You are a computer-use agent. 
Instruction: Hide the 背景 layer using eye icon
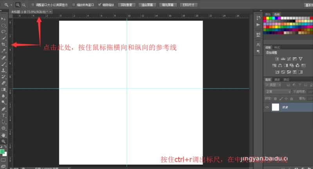click(x=267, y=107)
